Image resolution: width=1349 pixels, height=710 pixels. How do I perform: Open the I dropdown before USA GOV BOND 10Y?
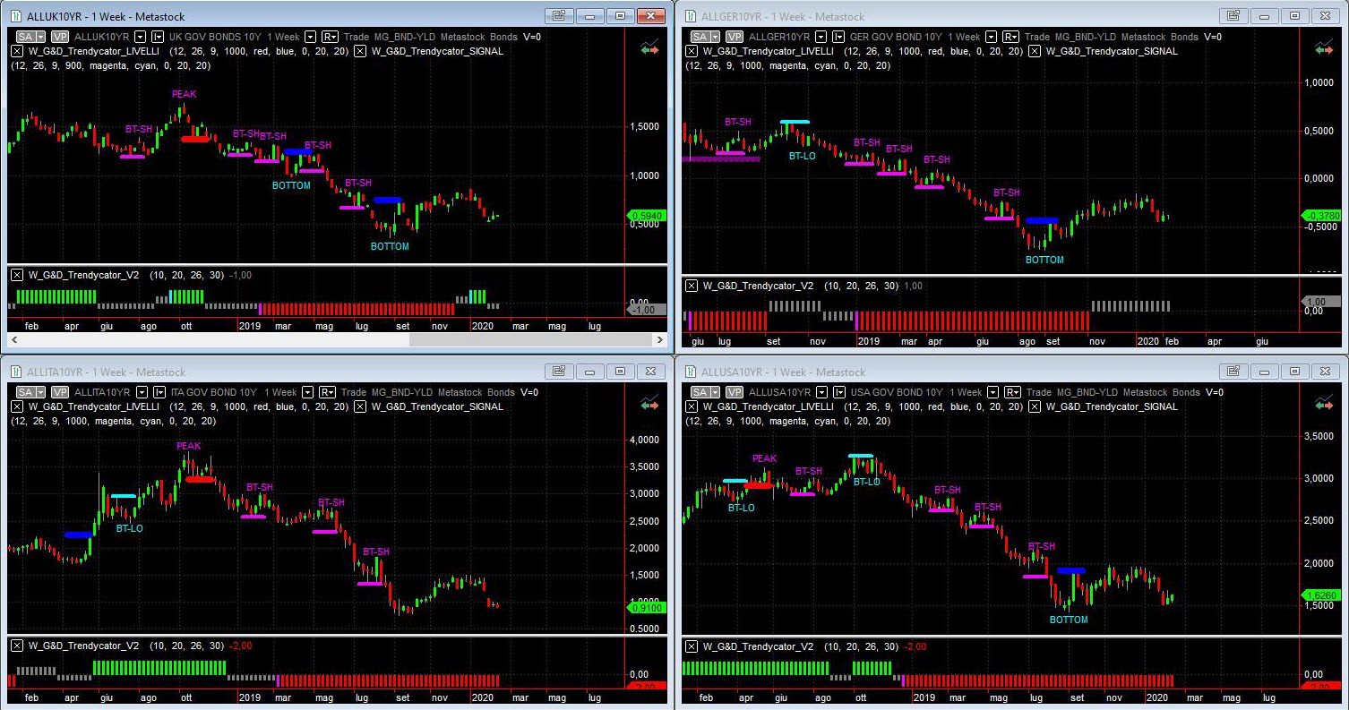pos(839,392)
